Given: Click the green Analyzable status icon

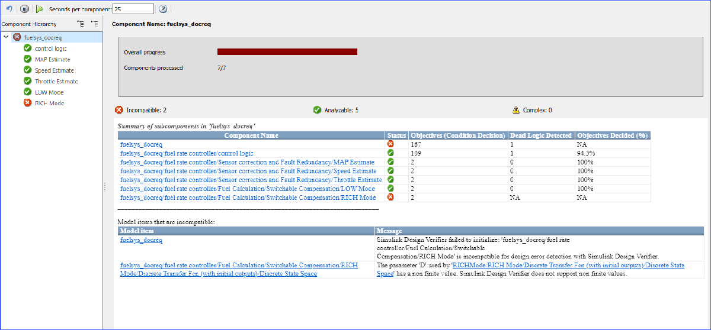Looking at the screenshot, I should [317, 110].
